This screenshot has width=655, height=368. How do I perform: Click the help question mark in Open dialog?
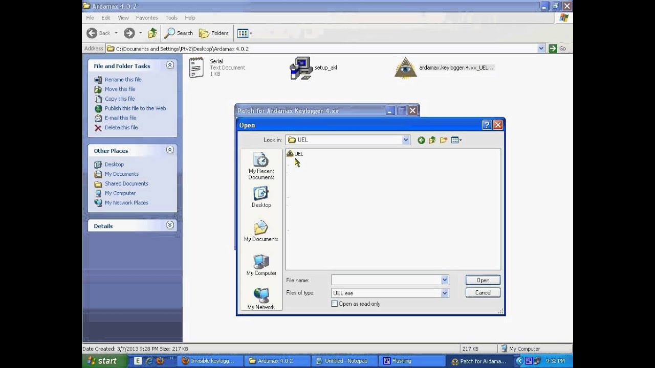[x=487, y=125]
